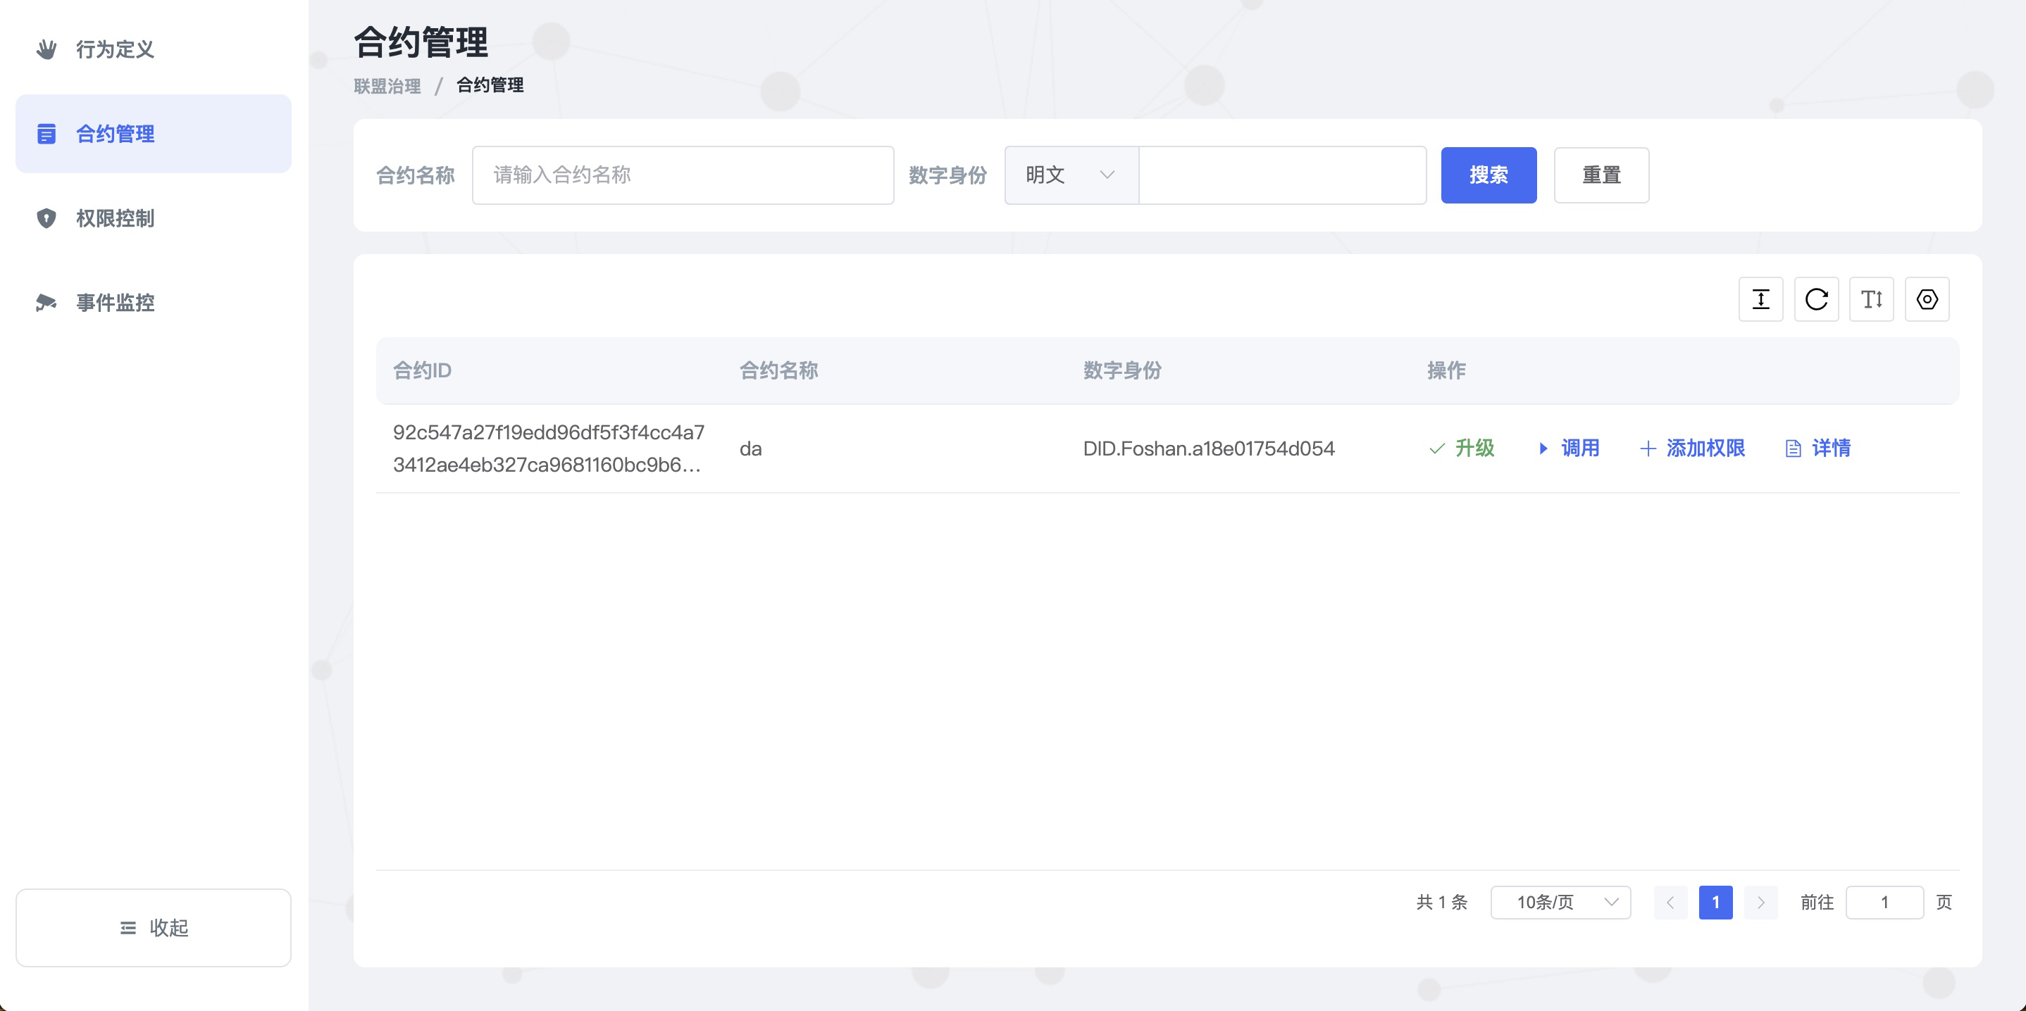2026x1011 pixels.
Task: Open the font size toolbar icon
Action: coord(1871,299)
